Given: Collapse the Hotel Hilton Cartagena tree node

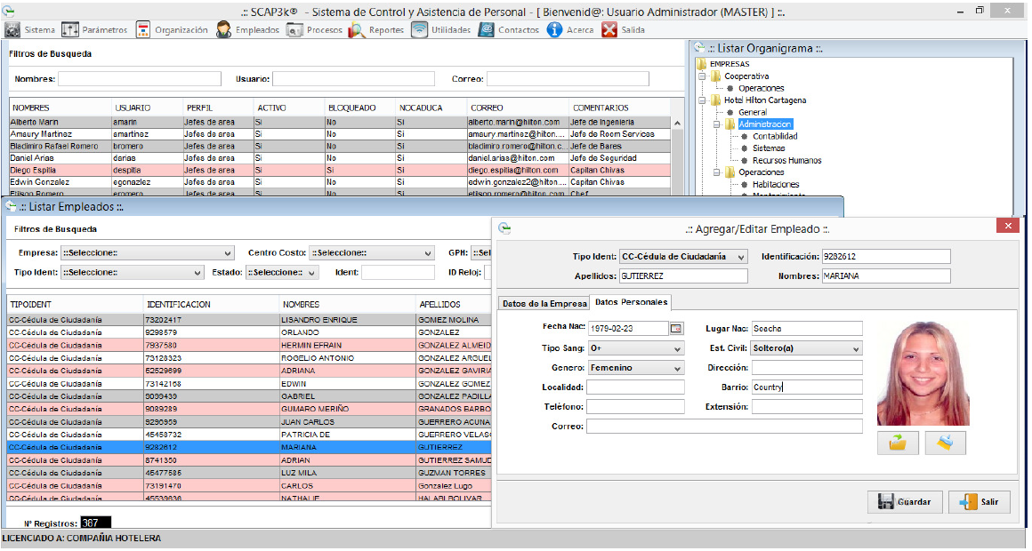Looking at the screenshot, I should click(702, 100).
